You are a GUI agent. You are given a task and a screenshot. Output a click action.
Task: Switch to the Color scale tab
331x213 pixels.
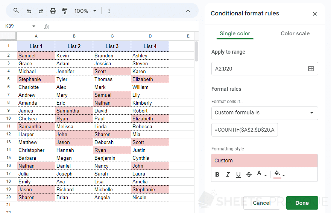click(295, 33)
